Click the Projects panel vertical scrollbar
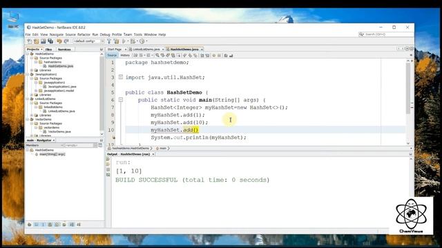This screenshot has width=442, height=248. coord(102,94)
